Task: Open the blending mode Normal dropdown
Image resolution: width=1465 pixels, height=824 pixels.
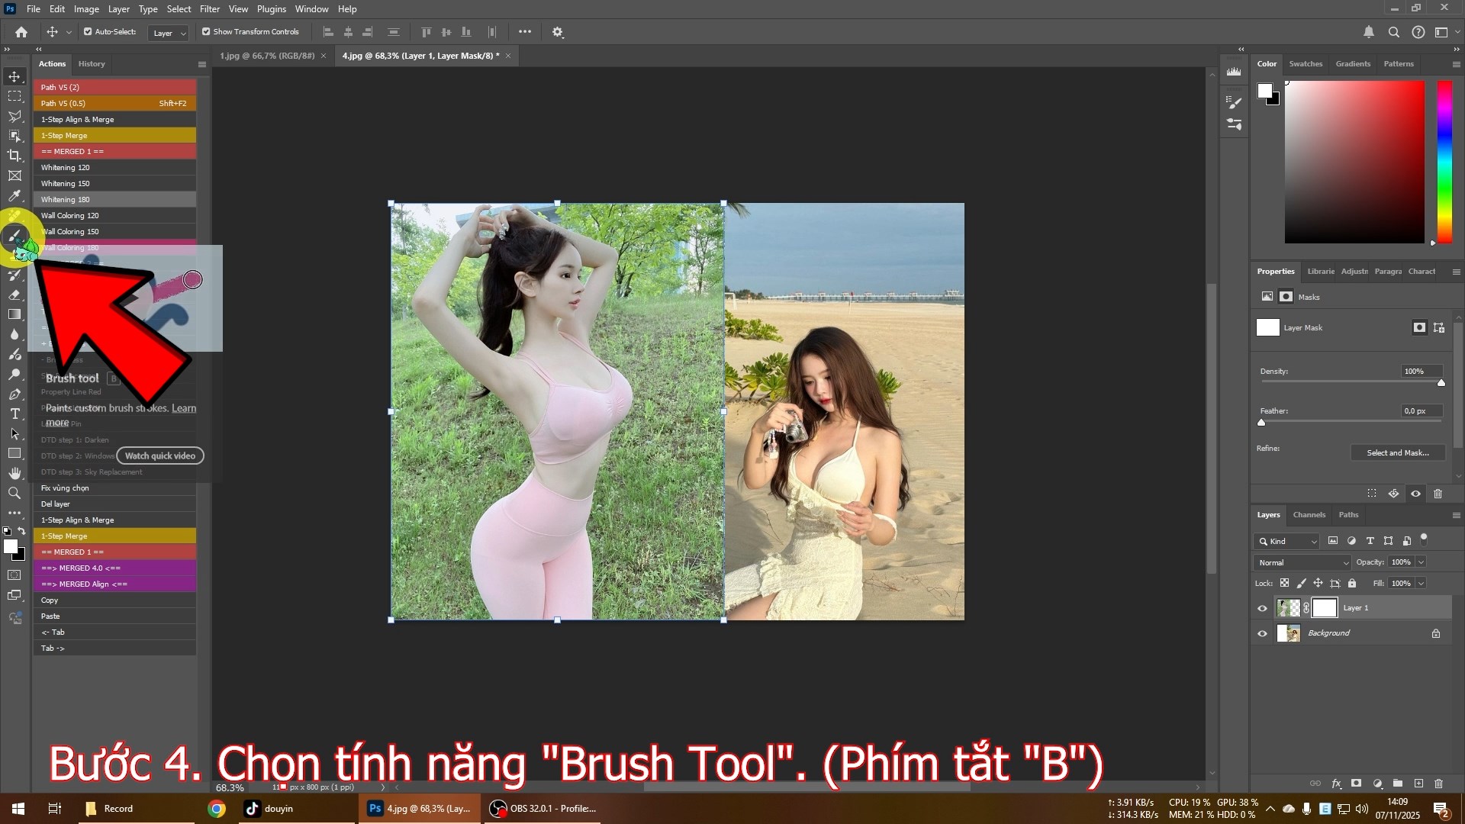Action: (x=1301, y=562)
